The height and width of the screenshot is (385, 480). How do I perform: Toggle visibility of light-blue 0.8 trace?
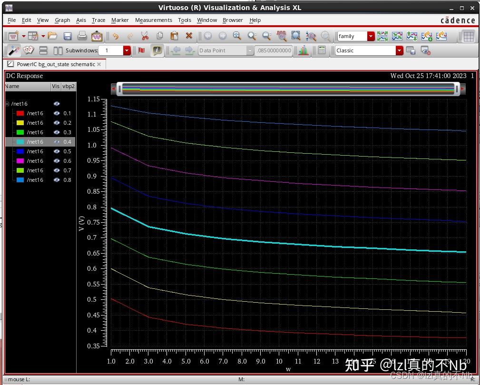coord(57,180)
